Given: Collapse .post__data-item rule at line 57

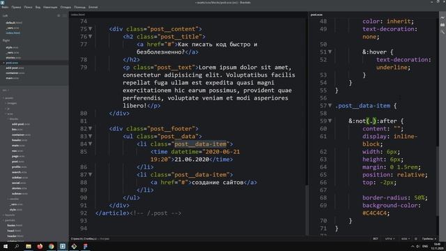Looking at the screenshot, I should tap(330, 105).
